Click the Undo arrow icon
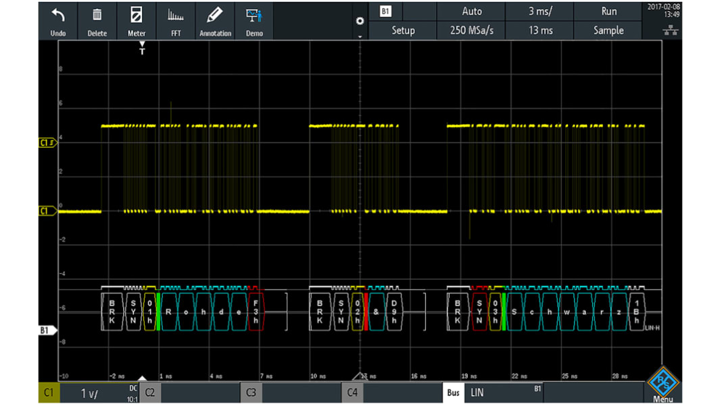Image resolution: width=720 pixels, height=404 pixels. click(58, 16)
